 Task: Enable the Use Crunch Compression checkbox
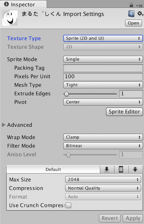[68, 205]
